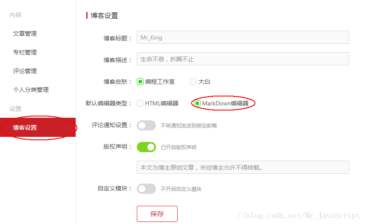
Task: Go to 评论管理 menu item
Action: click(25, 71)
